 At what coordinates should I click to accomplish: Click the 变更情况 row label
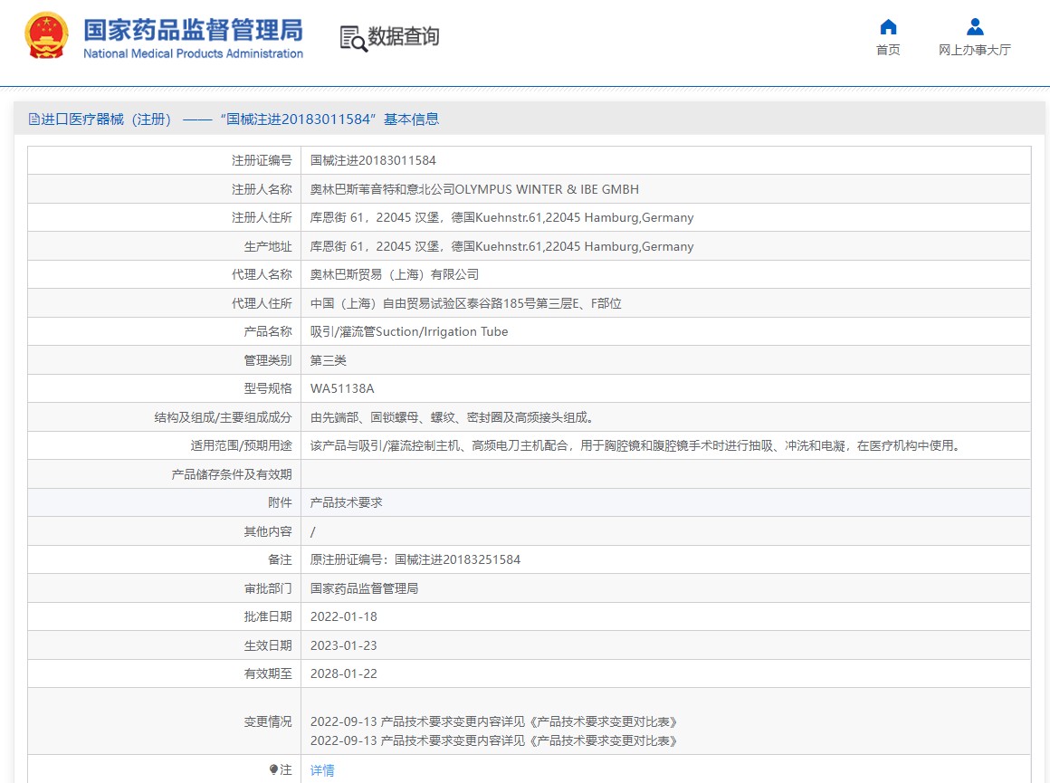click(268, 722)
